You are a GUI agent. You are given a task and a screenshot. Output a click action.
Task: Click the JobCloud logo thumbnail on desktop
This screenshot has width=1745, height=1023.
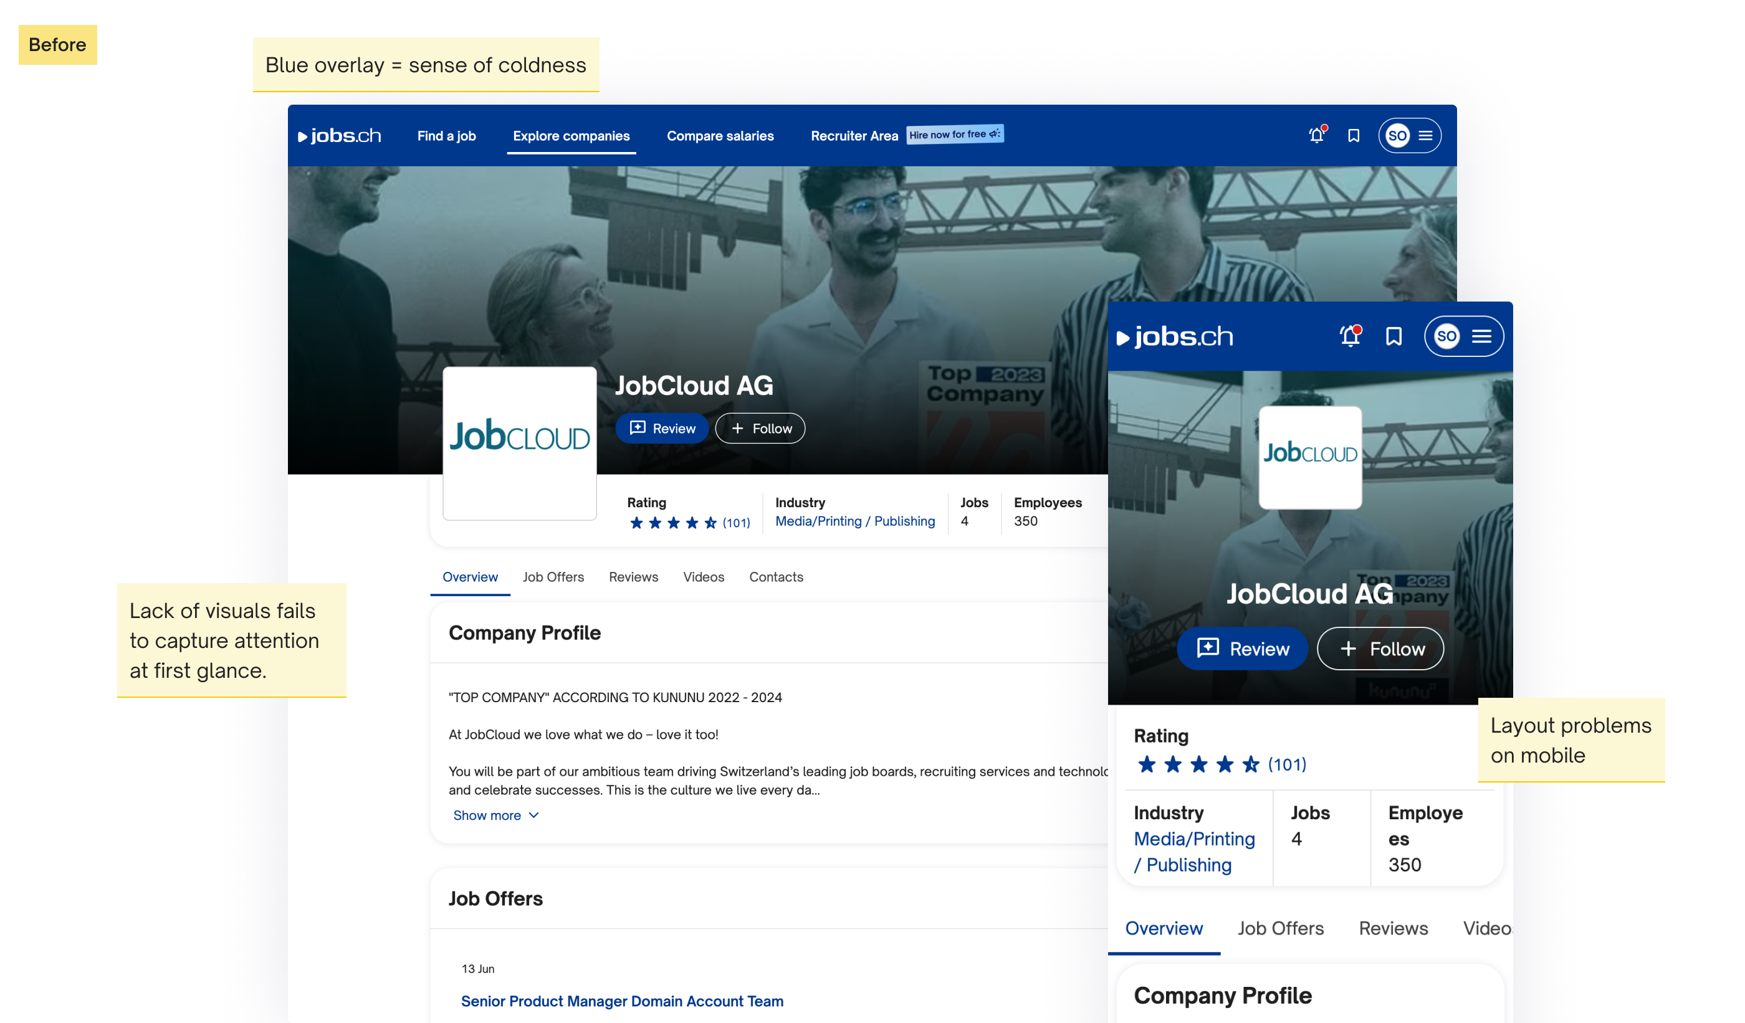(x=519, y=443)
